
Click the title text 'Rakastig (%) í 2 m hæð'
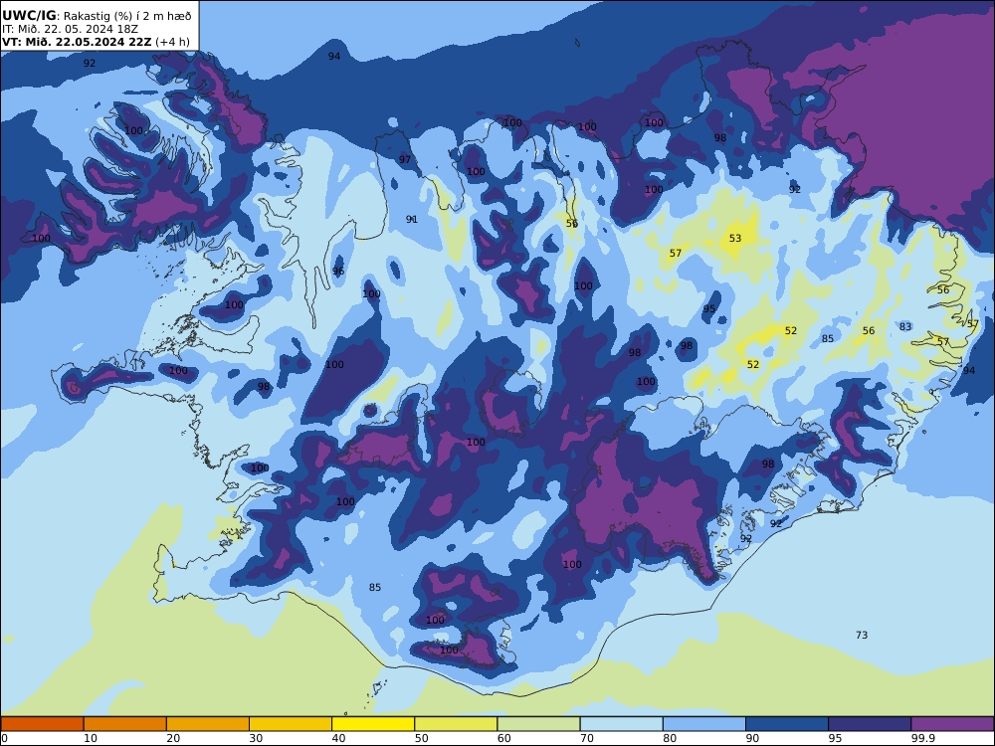[x=127, y=16]
